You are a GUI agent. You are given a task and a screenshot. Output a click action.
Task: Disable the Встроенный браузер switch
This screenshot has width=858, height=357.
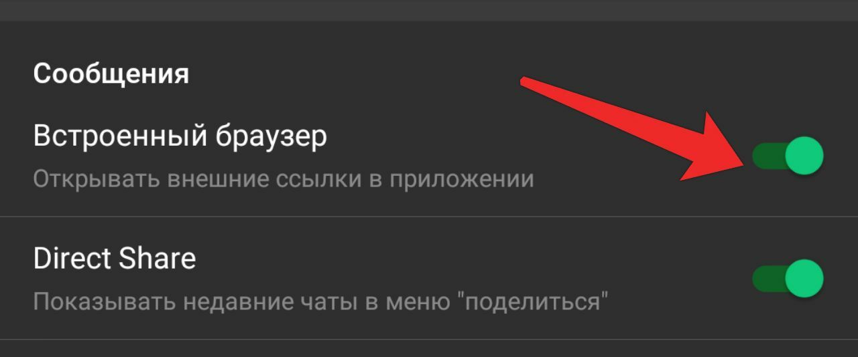pyautogui.click(x=788, y=156)
